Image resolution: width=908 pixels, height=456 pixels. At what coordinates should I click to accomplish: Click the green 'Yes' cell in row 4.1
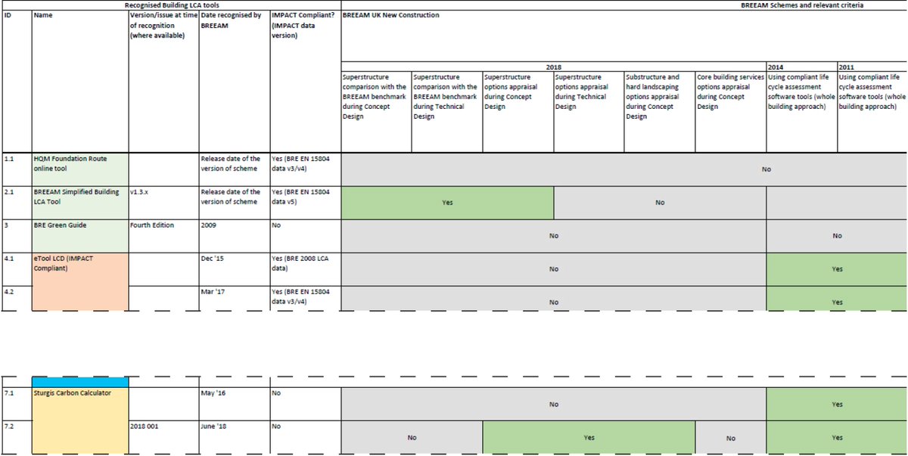[x=837, y=268]
